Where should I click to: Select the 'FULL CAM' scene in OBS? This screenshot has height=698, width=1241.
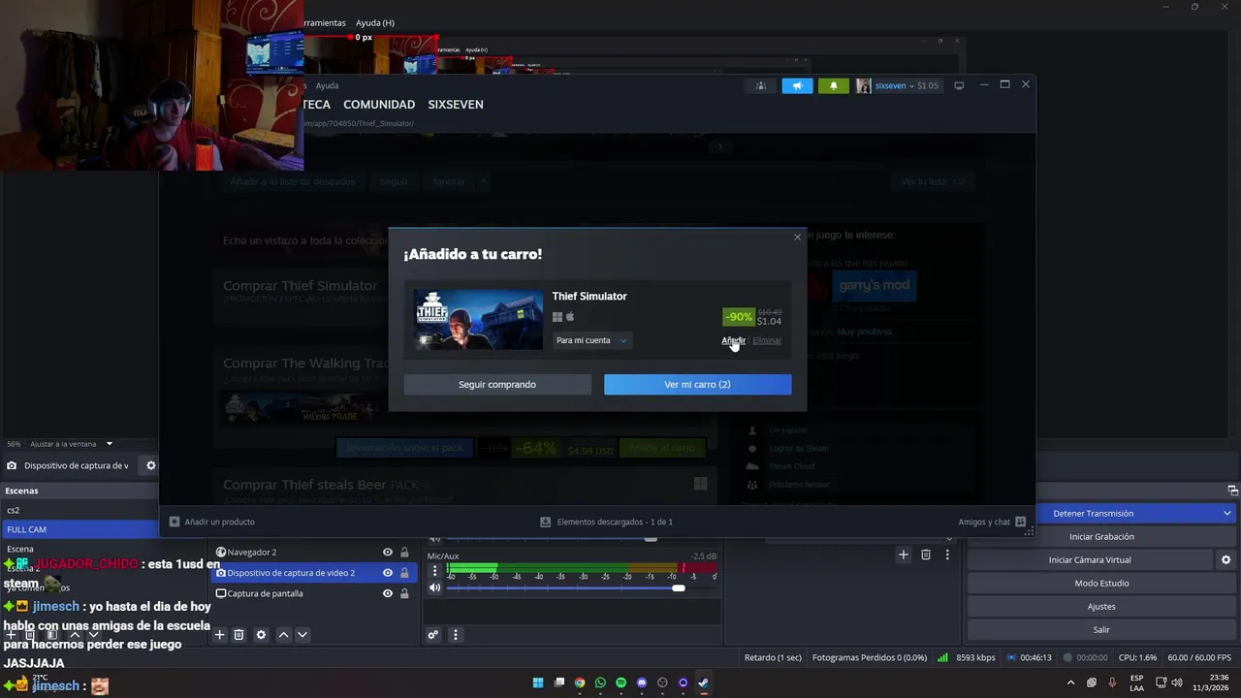80,529
